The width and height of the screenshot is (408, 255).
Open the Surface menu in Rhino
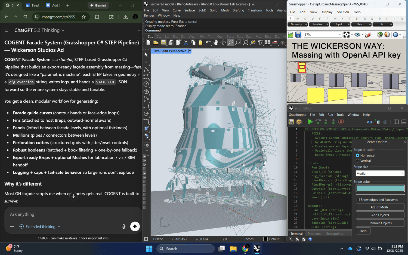(x=190, y=10)
